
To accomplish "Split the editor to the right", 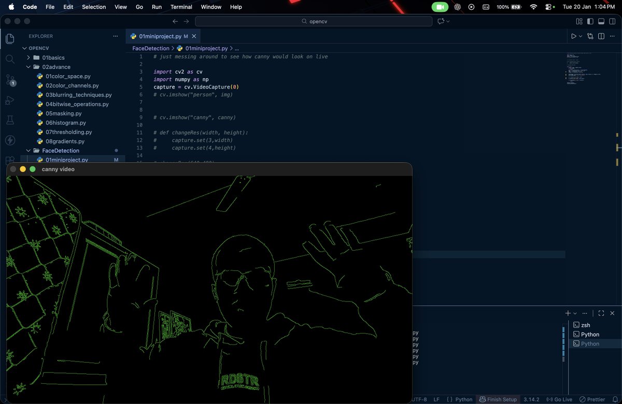I will pyautogui.click(x=601, y=36).
